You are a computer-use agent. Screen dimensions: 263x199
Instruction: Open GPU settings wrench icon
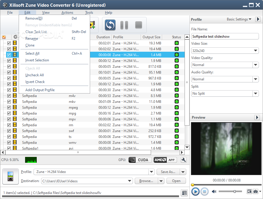(184, 160)
